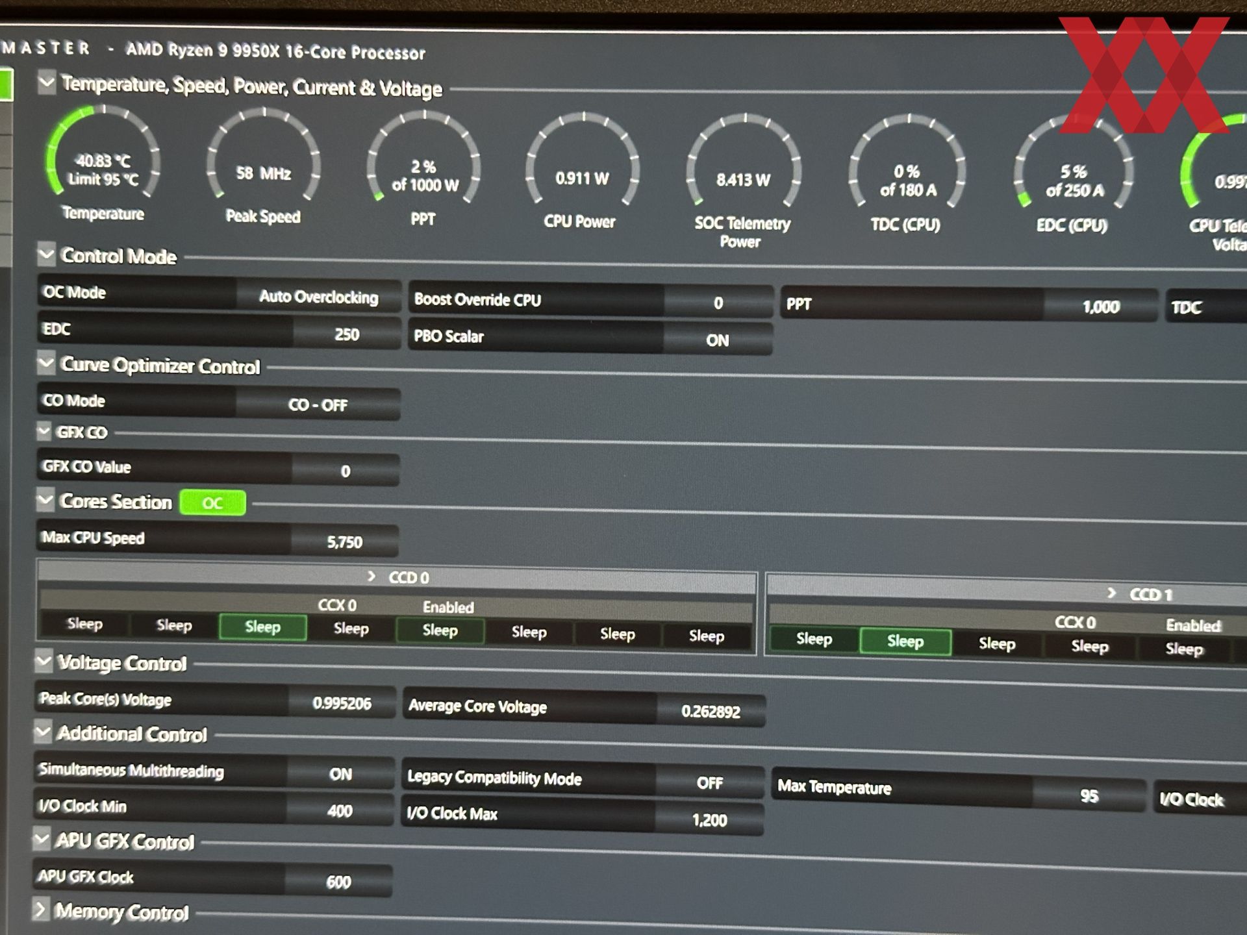The image size is (1247, 935).
Task: Edit the I/O Clock Max 1,200 value
Action: tap(709, 820)
